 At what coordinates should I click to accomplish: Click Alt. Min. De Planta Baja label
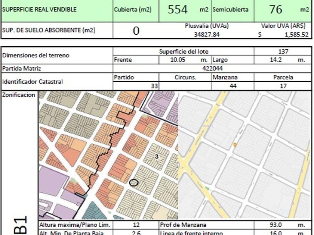71,233
